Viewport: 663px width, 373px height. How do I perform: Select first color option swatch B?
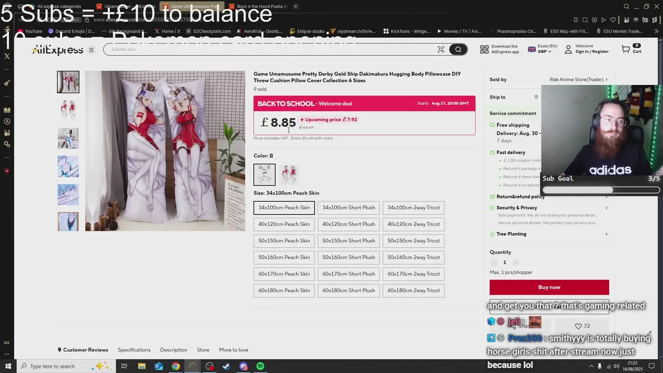pos(264,175)
